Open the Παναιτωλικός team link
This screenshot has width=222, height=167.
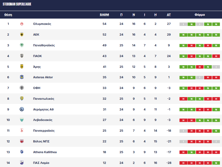tap(44, 99)
